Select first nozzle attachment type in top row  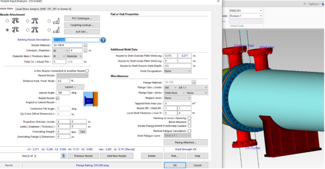tap(7, 21)
